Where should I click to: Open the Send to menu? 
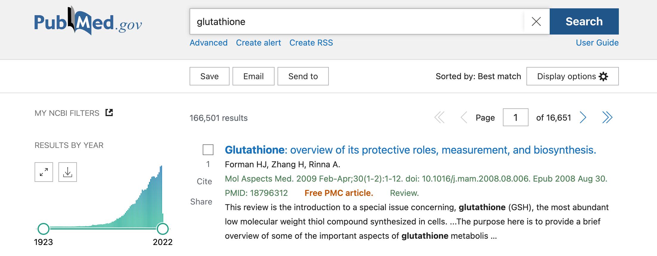coord(303,76)
